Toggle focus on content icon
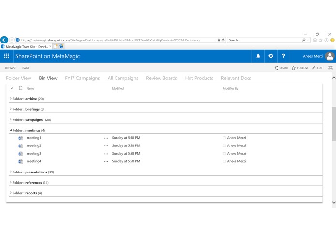 [330, 68]
